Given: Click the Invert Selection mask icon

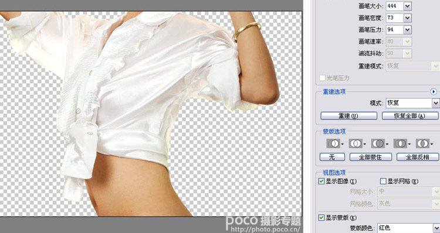Looking at the screenshot, I should coord(422,143).
